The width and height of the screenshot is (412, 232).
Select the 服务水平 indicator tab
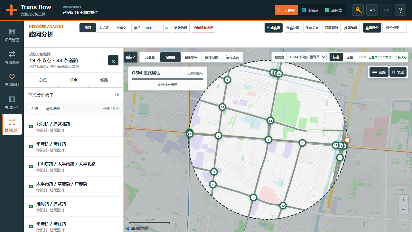[191, 57]
